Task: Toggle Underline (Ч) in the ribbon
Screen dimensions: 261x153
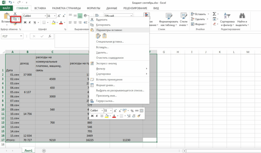Action: pyautogui.click(x=34, y=23)
